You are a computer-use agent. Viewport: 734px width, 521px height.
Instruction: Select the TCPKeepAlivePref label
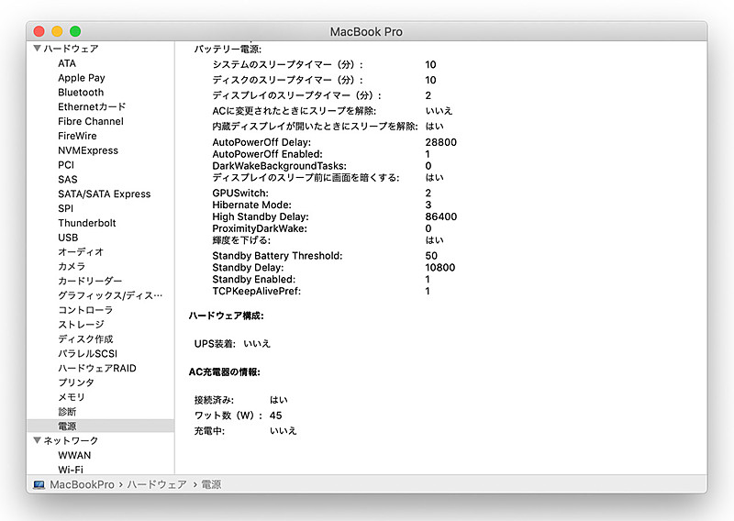point(257,291)
